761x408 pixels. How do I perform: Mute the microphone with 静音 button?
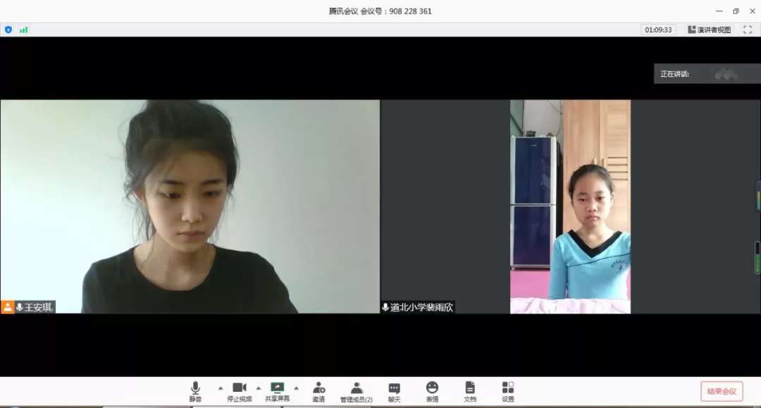(x=195, y=391)
